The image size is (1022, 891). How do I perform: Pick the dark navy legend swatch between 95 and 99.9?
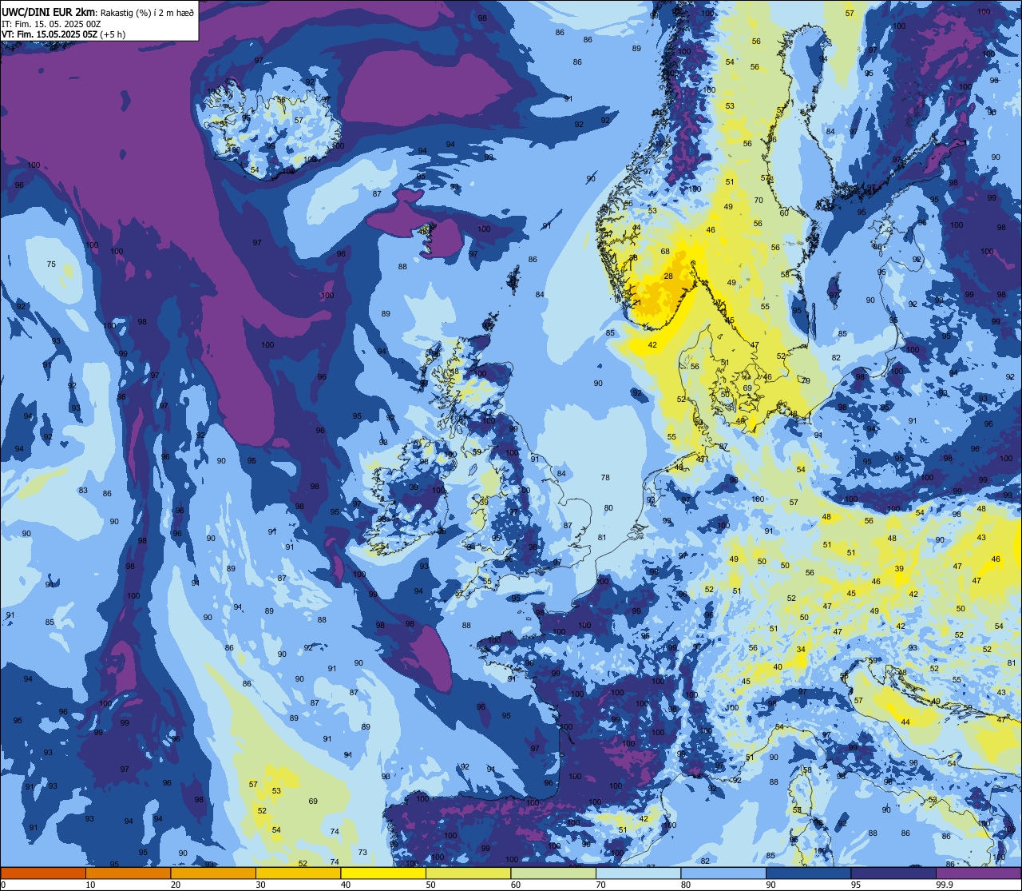click(893, 873)
